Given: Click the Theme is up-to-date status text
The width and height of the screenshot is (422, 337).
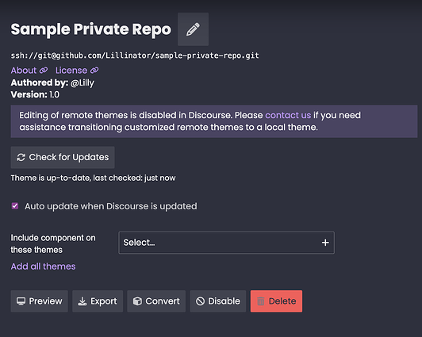Looking at the screenshot, I should click(x=93, y=178).
